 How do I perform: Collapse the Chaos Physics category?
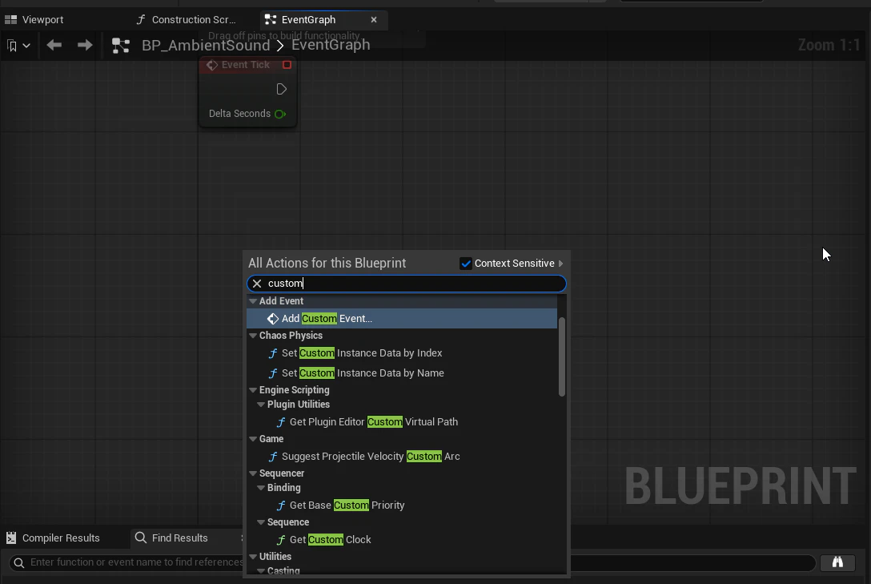point(253,336)
